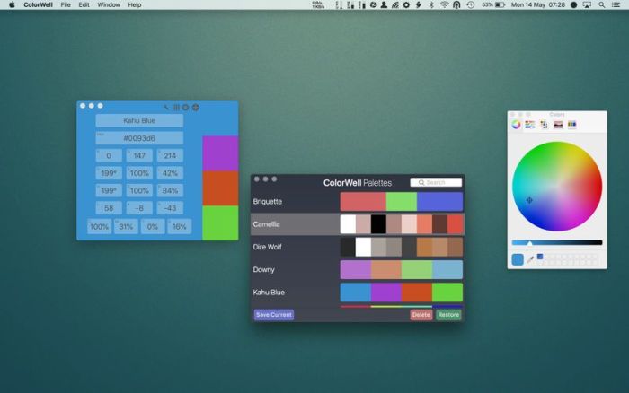Click the color wheel icon in ColorWell toolbar
The height and width of the screenshot is (393, 629).
(185, 108)
